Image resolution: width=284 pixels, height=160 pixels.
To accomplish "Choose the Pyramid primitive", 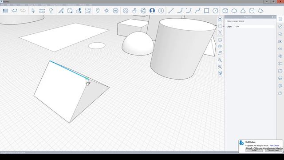I will [243, 11].
